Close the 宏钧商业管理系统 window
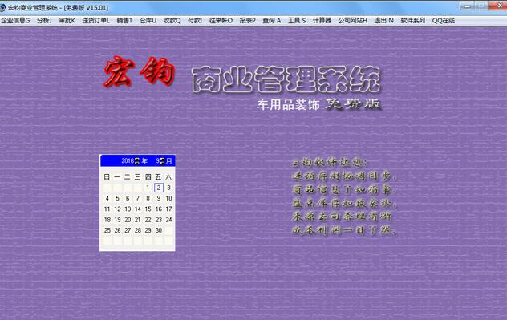Screen dimensions: 507x320 [x=498, y=6]
